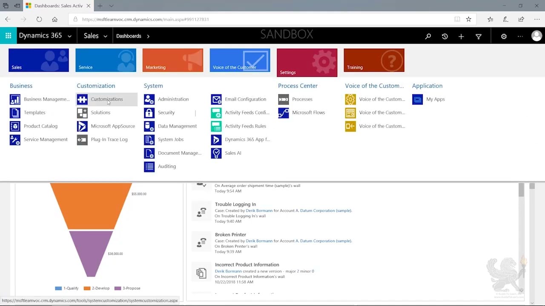
Task: Open the browser share icon
Action: click(521, 19)
